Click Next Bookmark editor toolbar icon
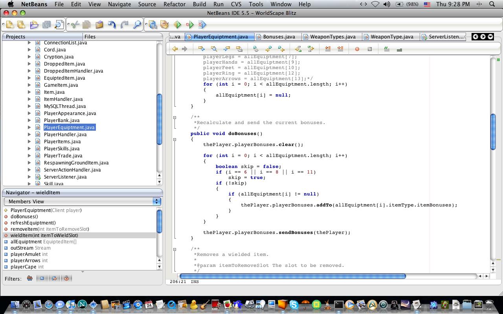Viewport: 503px width, 314px height. pyautogui.click(x=268, y=49)
